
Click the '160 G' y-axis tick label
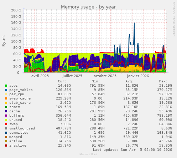coord(16,22)
